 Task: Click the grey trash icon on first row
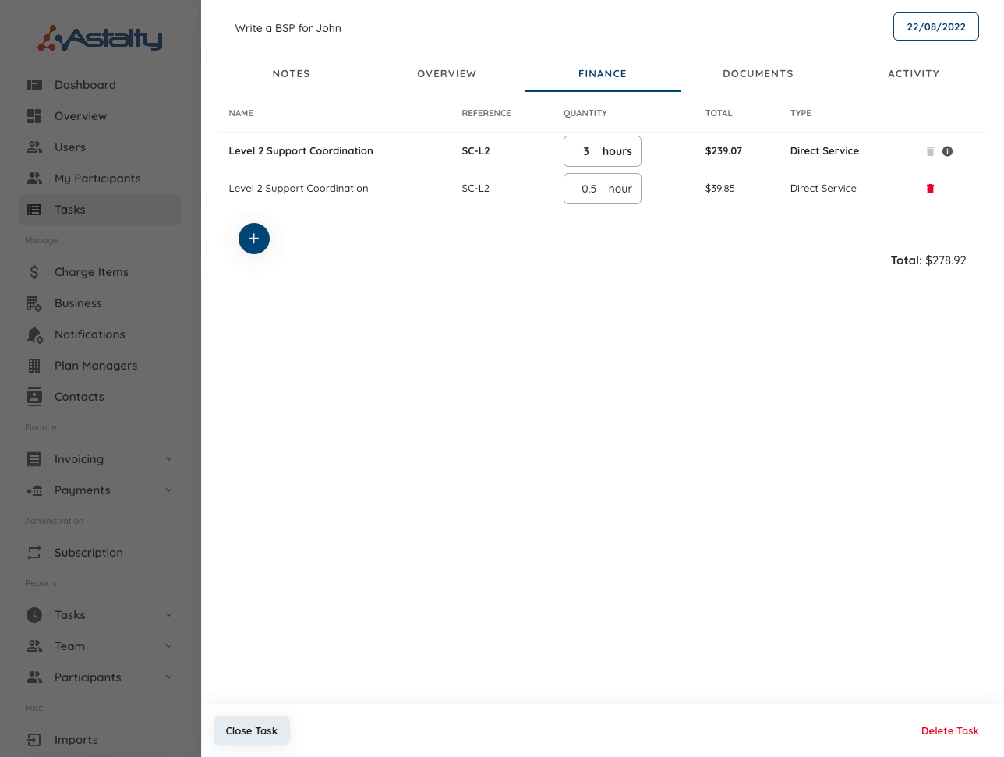tap(930, 151)
